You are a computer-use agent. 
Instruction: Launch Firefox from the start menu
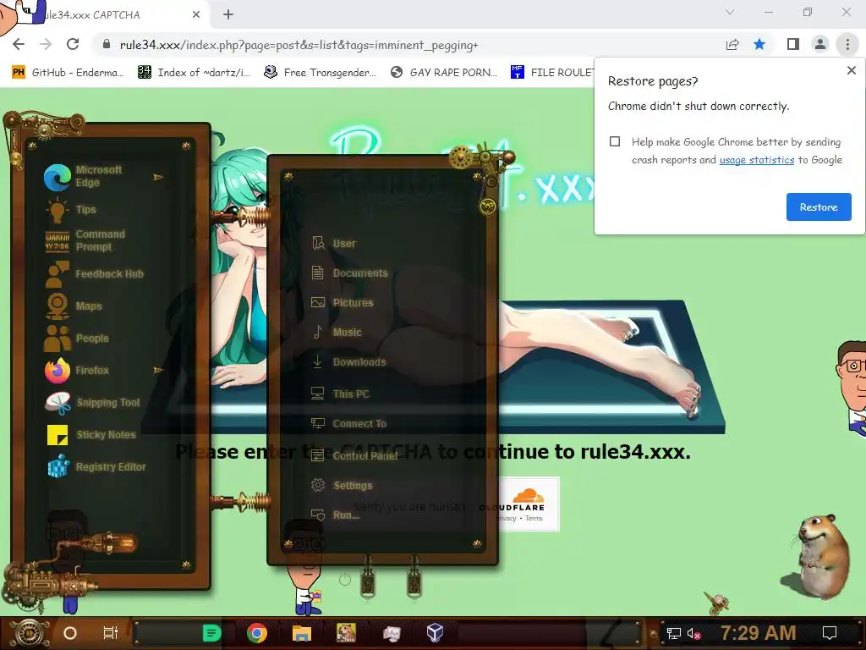click(x=77, y=370)
